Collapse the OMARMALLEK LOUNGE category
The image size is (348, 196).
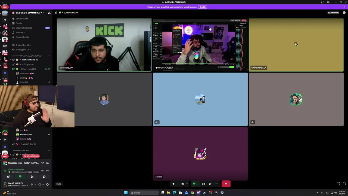click(x=27, y=56)
